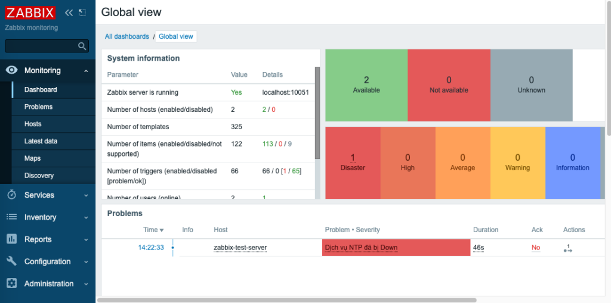Click Number of triggers value 66
The height and width of the screenshot is (303, 611).
tap(234, 171)
